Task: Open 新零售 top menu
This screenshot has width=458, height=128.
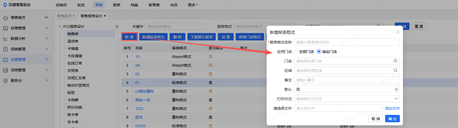Action: pyautogui.click(x=154, y=5)
